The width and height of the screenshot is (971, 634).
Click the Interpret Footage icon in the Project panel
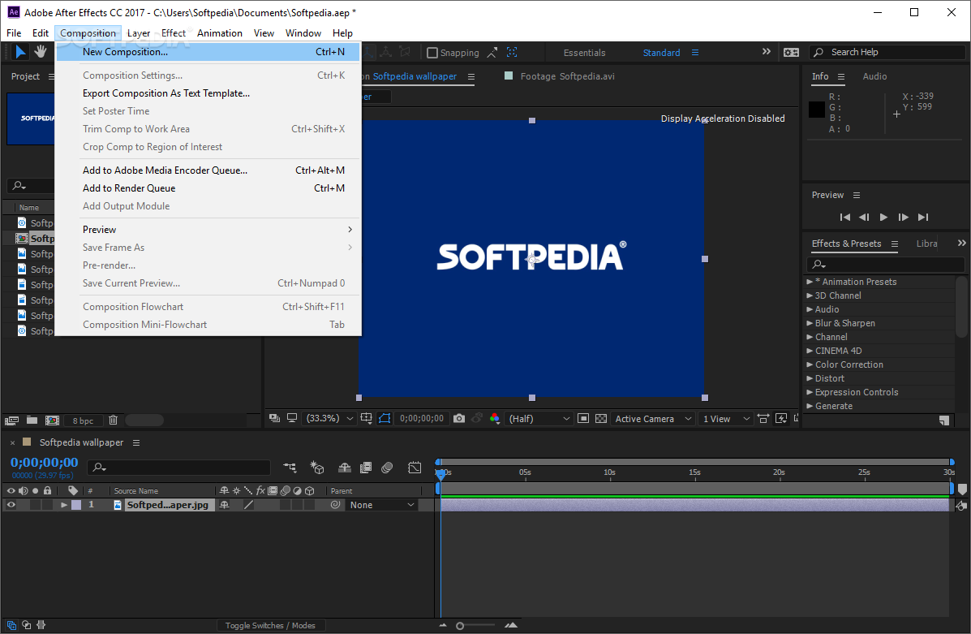(12, 421)
